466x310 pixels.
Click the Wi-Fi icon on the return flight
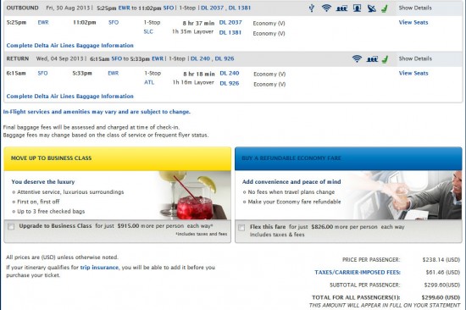tap(357, 58)
